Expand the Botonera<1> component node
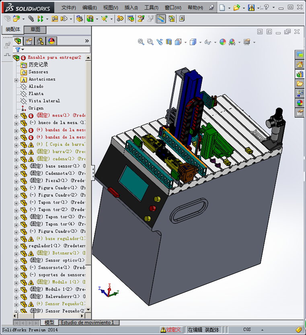 (16, 254)
